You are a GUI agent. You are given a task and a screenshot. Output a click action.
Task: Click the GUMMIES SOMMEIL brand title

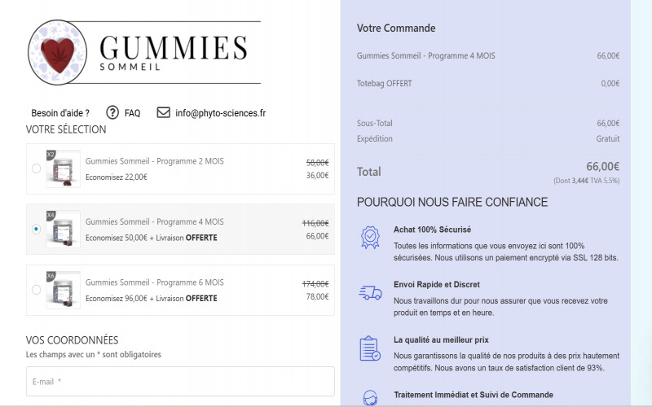[174, 52]
